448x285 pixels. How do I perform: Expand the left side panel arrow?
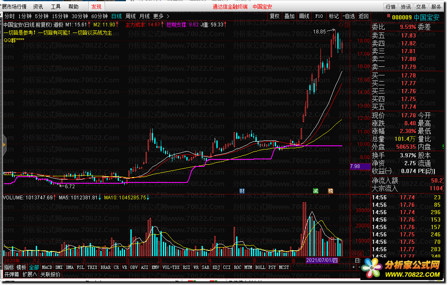pyautogui.click(x=4, y=145)
